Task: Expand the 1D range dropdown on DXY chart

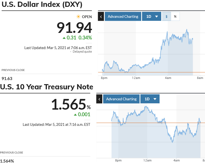Action: 152,16
